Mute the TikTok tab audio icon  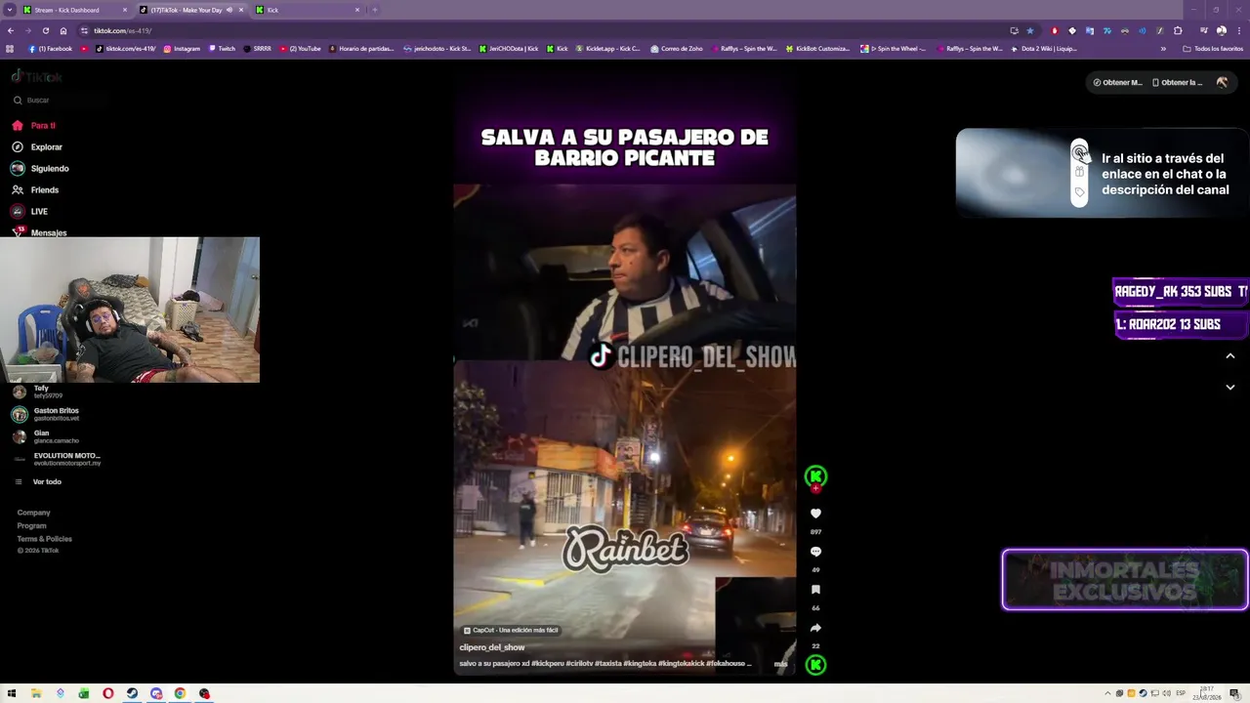pyautogui.click(x=229, y=10)
